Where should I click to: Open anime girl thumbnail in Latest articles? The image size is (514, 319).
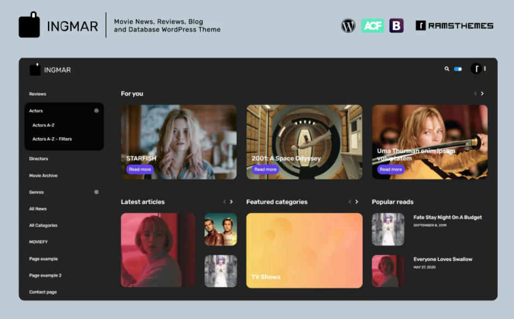pos(221,271)
